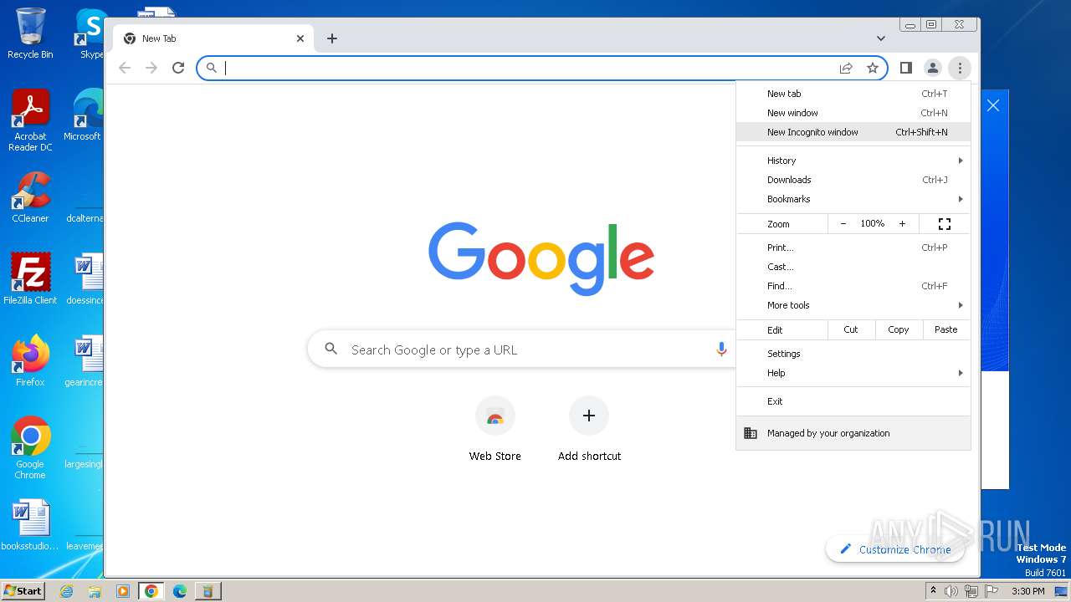Click the Google logo

[541, 258]
